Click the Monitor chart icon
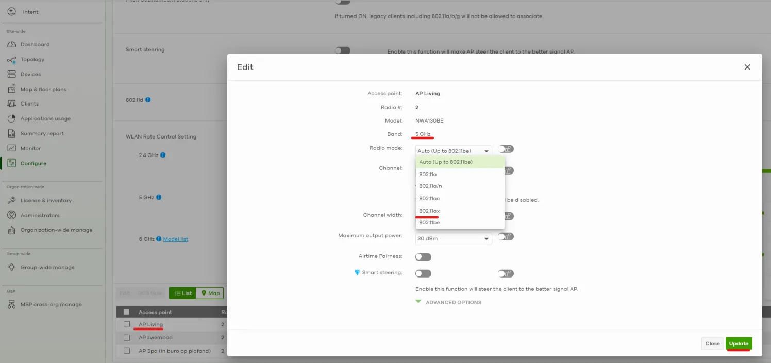Image resolution: width=771 pixels, height=363 pixels. pyautogui.click(x=11, y=149)
